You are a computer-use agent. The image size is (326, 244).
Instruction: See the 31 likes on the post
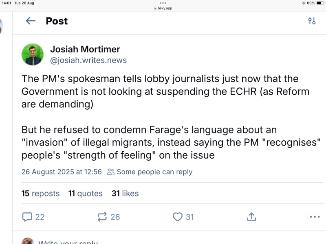pyautogui.click(x=125, y=193)
